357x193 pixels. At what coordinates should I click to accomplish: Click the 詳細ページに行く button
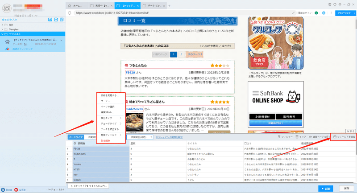tap(320, 137)
